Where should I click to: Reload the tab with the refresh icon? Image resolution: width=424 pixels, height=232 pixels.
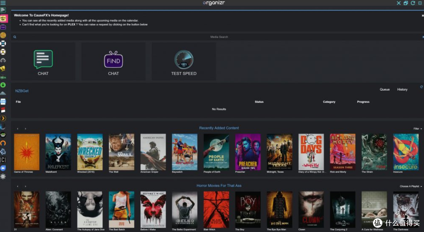[x=413, y=3]
